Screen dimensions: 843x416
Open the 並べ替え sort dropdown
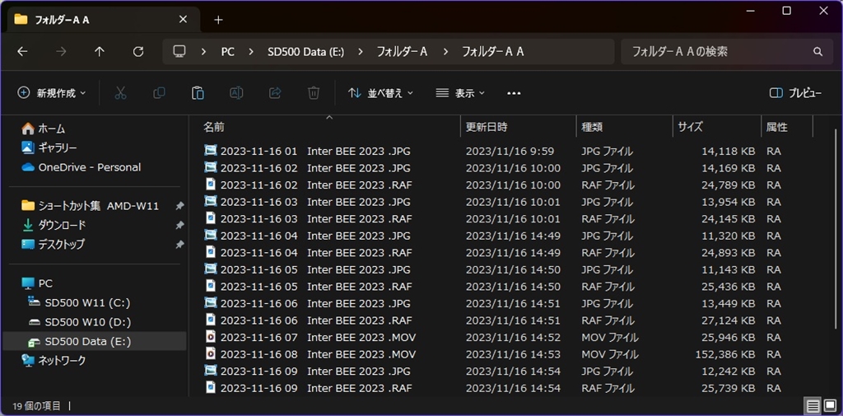pos(380,93)
